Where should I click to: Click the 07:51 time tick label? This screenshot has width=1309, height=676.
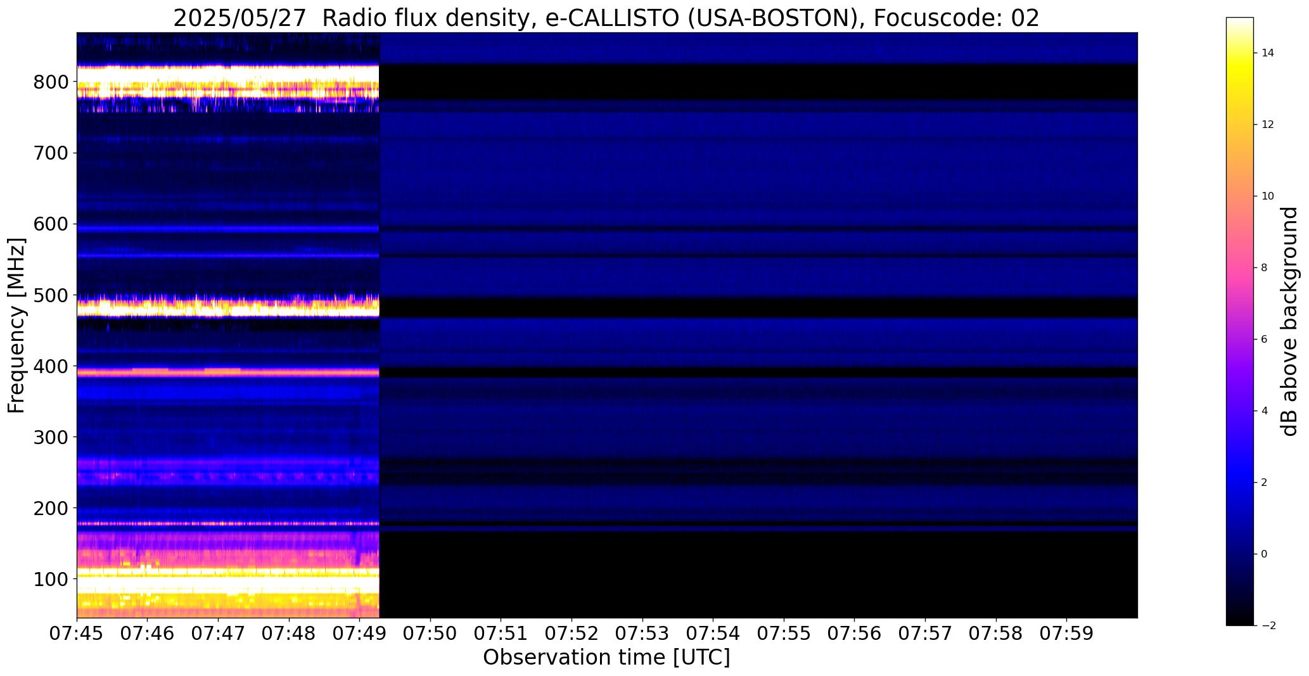pyautogui.click(x=501, y=634)
